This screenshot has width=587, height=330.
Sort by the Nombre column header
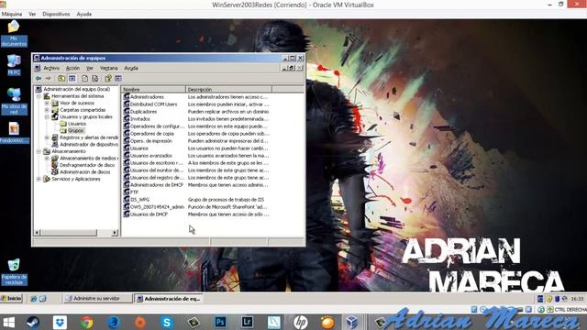153,90
